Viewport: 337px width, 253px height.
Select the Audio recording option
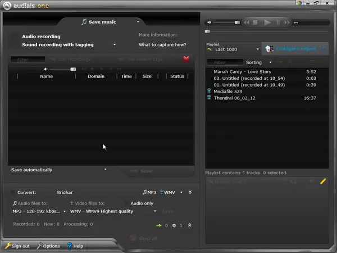(41, 37)
